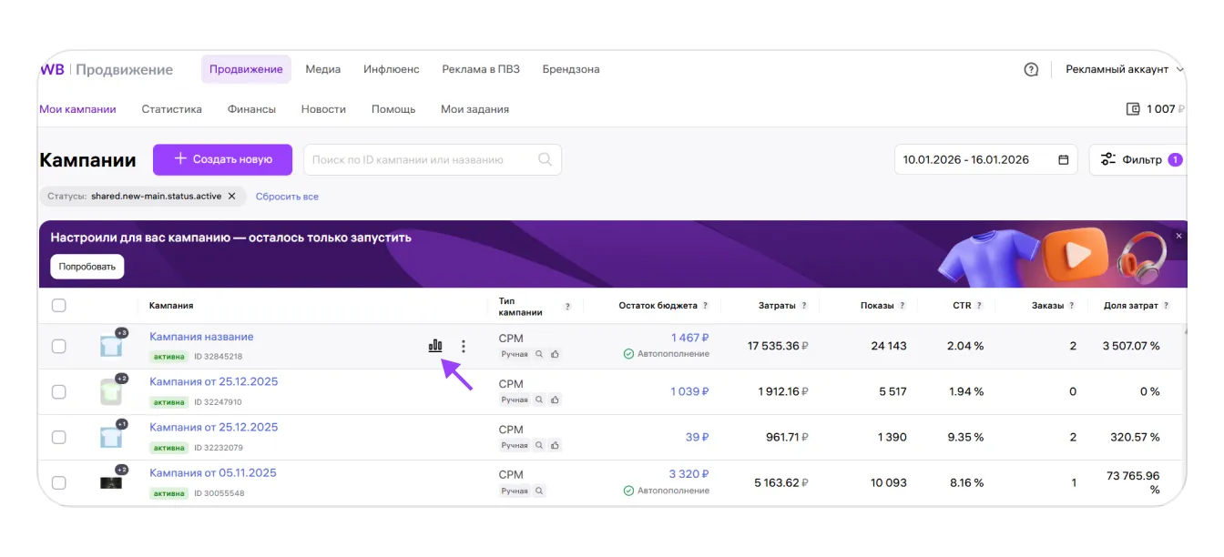Click the search magnifier icon
The width and height of the screenshot is (1224, 557).
pyautogui.click(x=545, y=159)
